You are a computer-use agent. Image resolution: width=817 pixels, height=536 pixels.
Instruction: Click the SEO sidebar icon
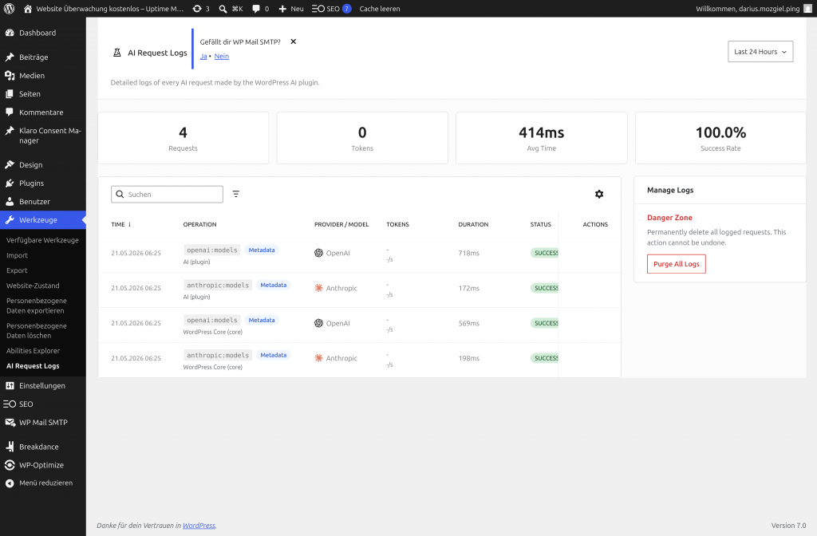pos(10,404)
